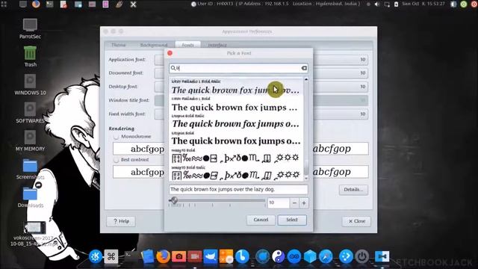The image size is (478, 269).
Task: Click Cancel in the Pick a Font dialog
Action: 261,220
